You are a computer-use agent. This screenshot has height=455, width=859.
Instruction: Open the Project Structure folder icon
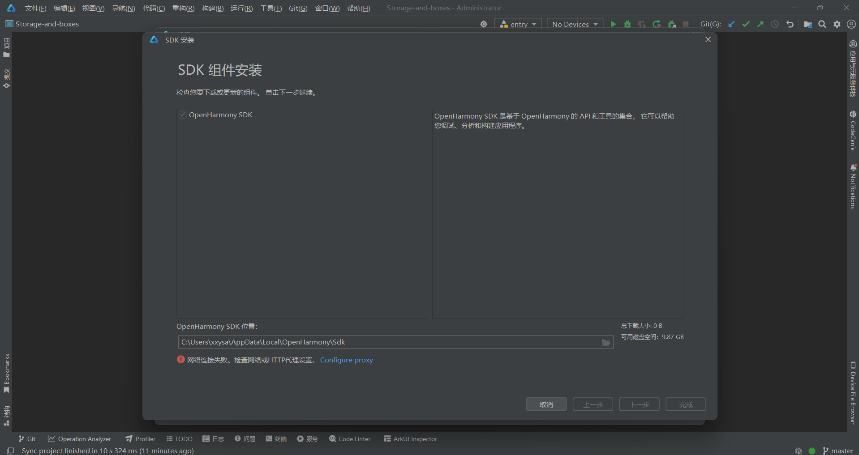click(808, 24)
